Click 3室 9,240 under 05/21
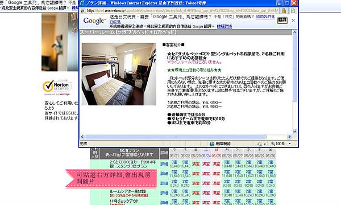Image resolution: width=341 pixels, height=205 pixels. pyautogui.click(x=174, y=183)
